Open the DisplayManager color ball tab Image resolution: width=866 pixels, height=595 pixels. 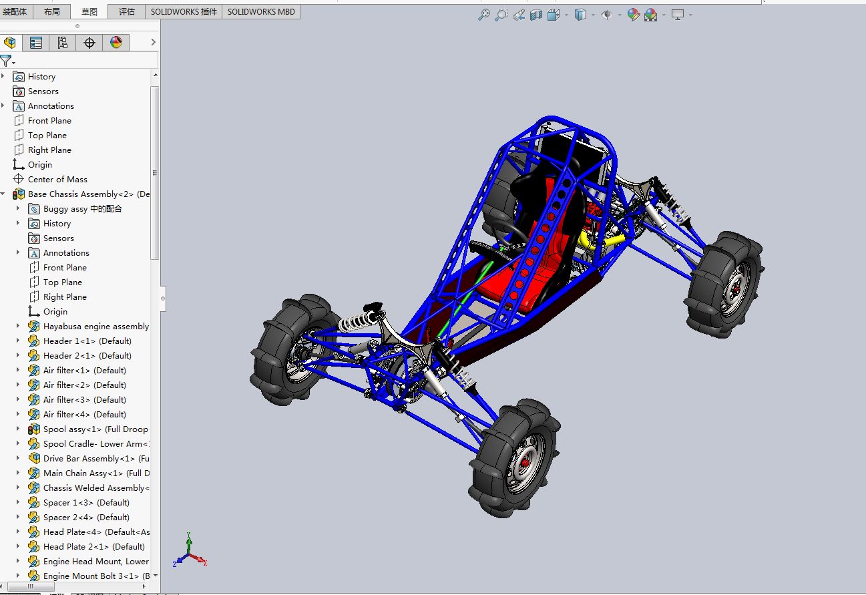[x=116, y=43]
